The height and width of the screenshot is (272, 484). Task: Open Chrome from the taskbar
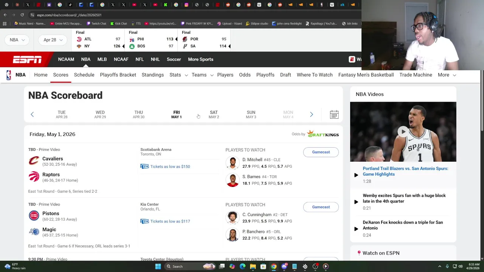274,266
